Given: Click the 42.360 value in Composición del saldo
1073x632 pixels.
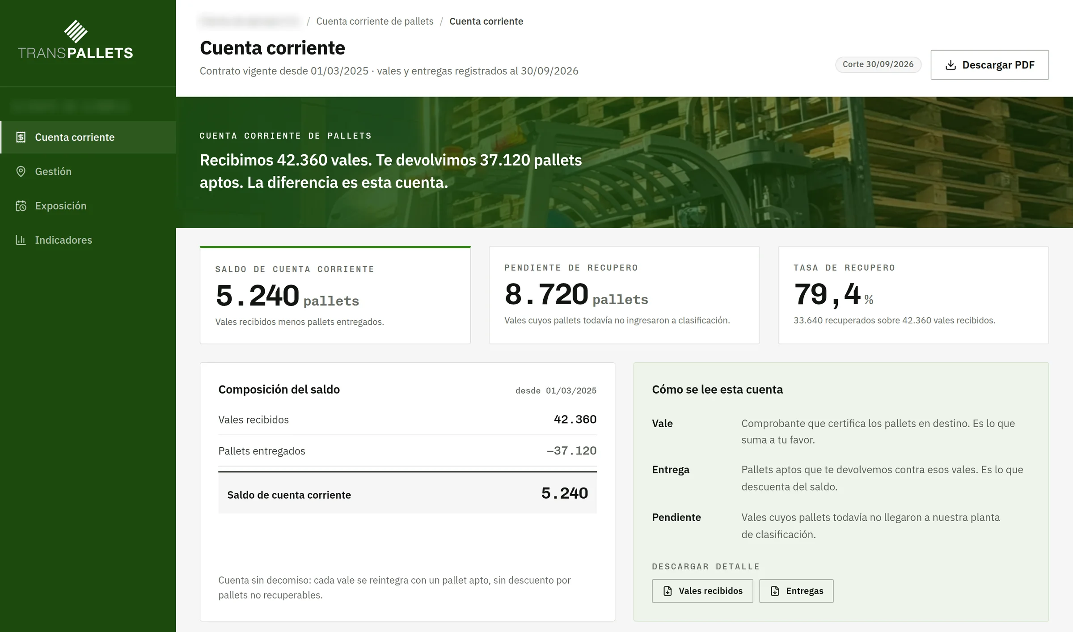Looking at the screenshot, I should [x=575, y=419].
